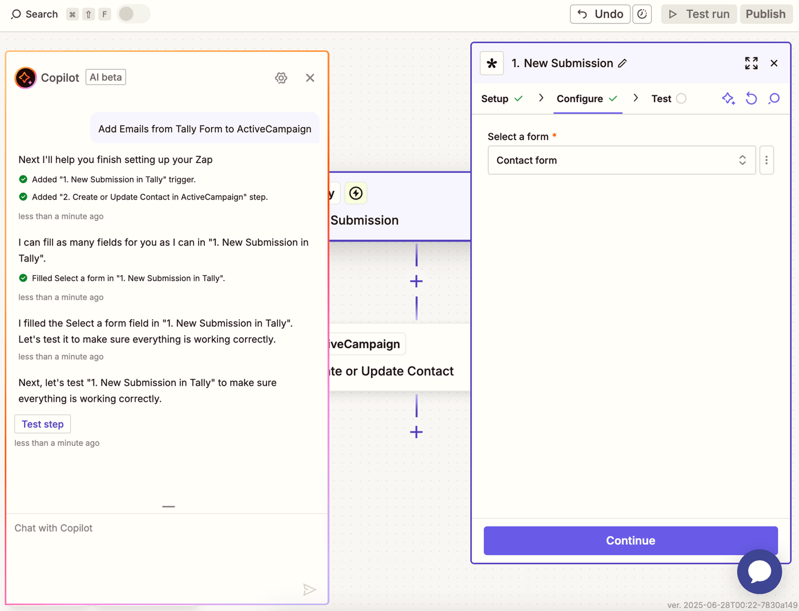The height and width of the screenshot is (611, 799).
Task: Click the version text at bottom right
Action: point(732,605)
